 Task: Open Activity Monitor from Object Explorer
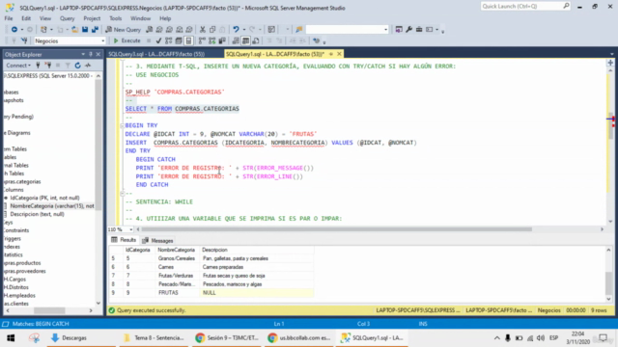tap(88, 66)
